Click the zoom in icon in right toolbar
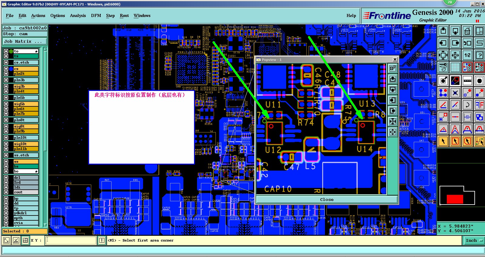The height and width of the screenshot is (257, 485). 443,55
